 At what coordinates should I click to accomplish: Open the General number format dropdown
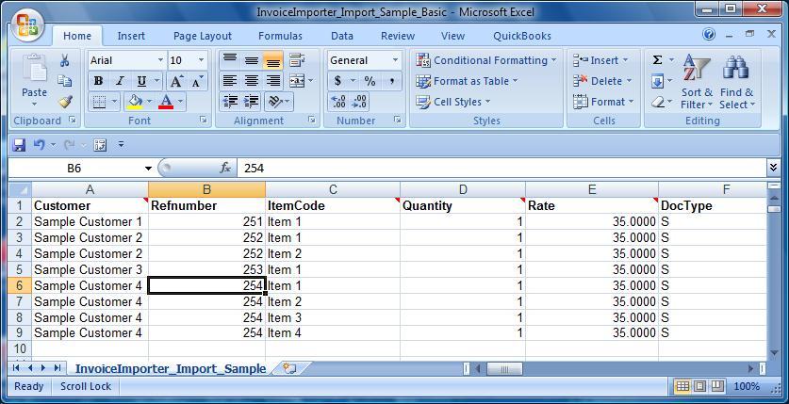click(x=395, y=60)
